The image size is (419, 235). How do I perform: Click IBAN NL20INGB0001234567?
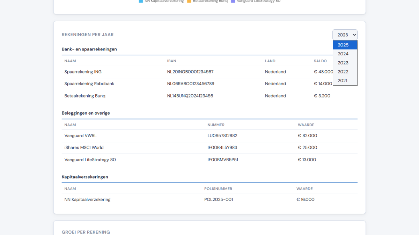coord(190,72)
